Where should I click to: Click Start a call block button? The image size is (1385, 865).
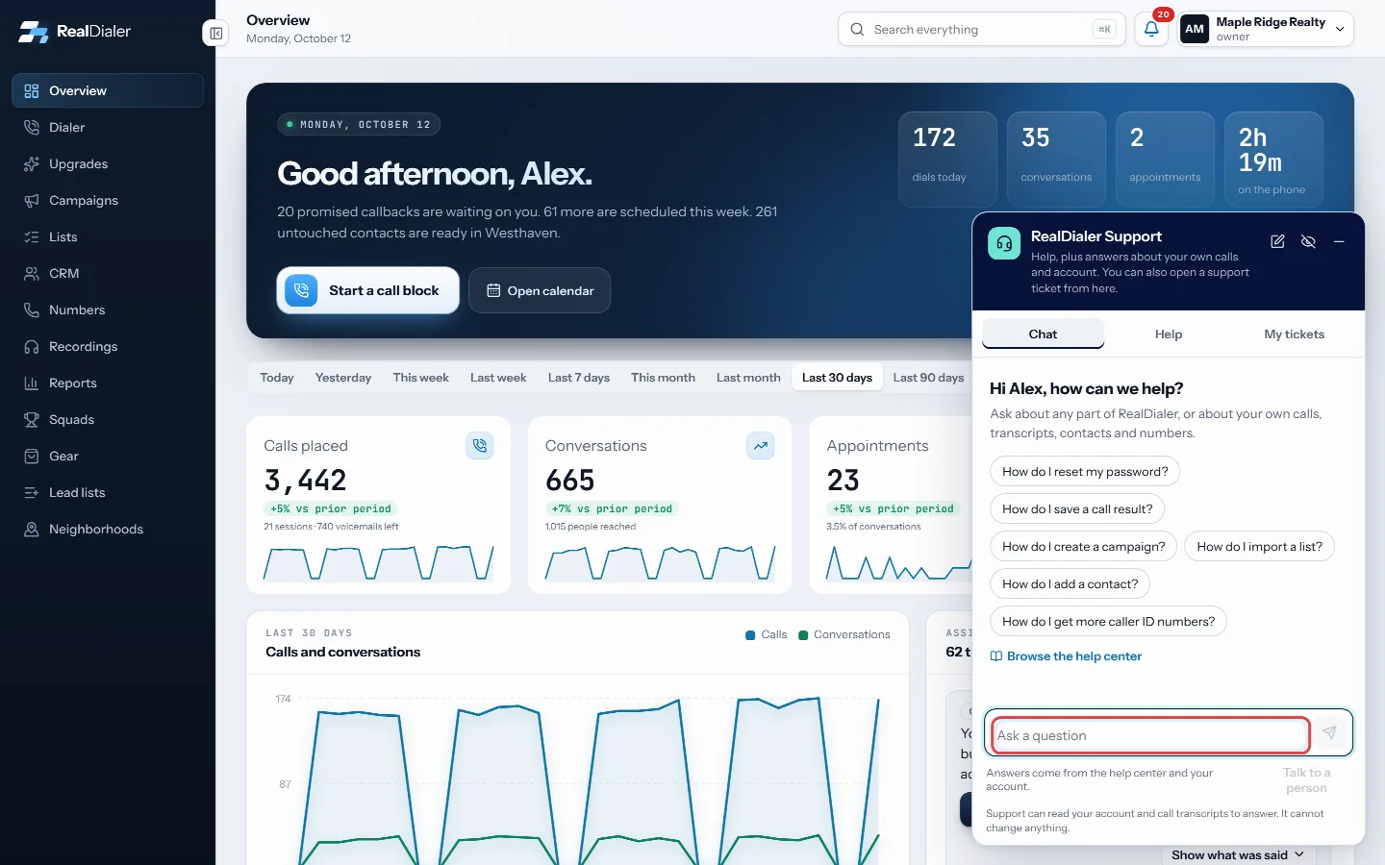click(x=367, y=290)
